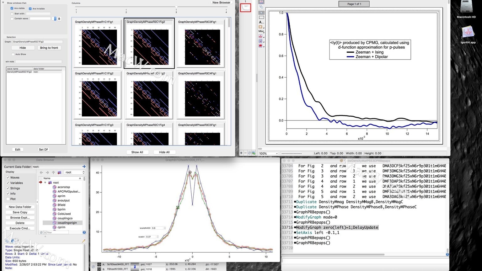The height and width of the screenshot is (271, 482).
Task: Open the root folder popup in Data Browser
Action: [75, 173]
